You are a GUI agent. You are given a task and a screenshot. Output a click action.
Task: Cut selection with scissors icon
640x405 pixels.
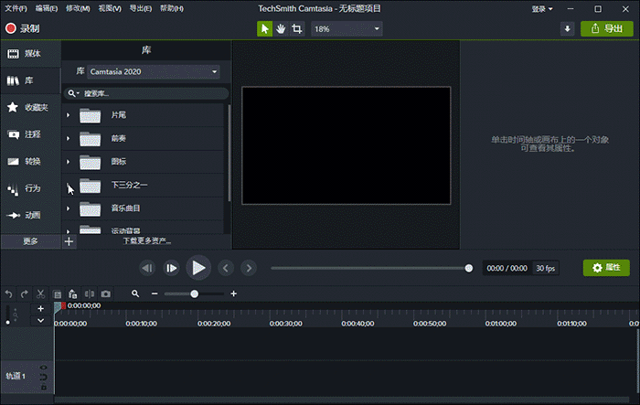40,294
